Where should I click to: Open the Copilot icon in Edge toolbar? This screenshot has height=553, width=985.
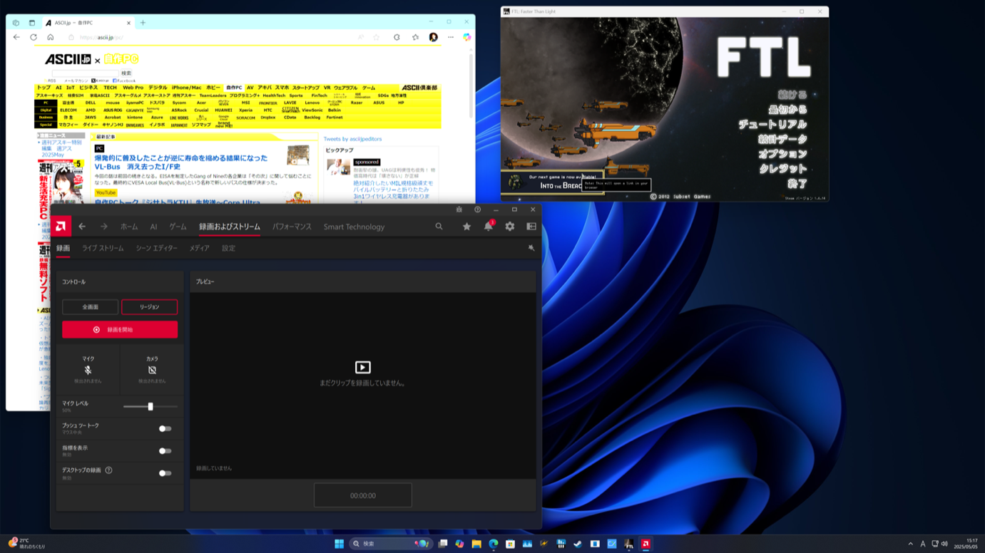[467, 37]
